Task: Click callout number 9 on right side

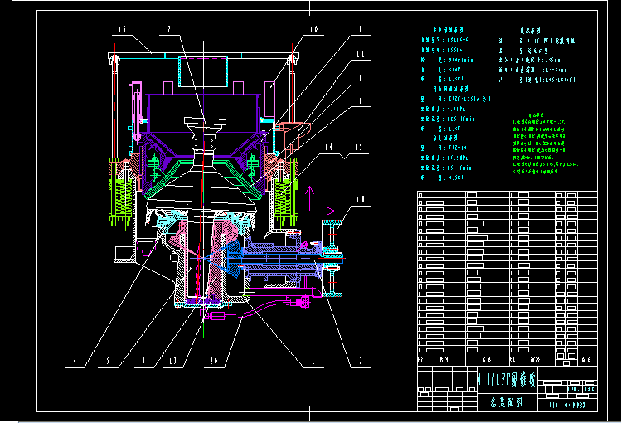Action: click(x=361, y=79)
